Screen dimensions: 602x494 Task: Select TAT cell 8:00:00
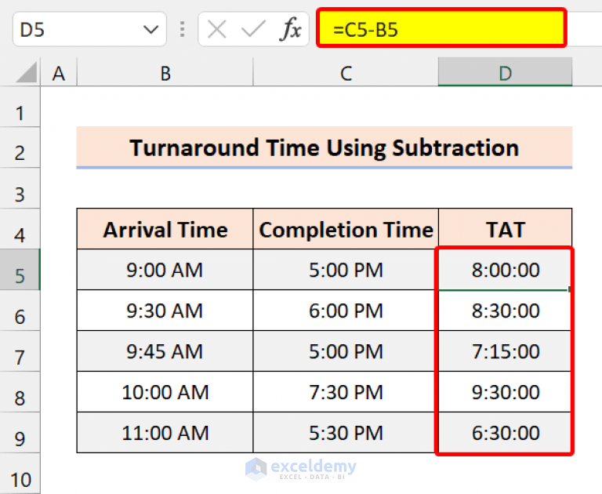pos(506,270)
